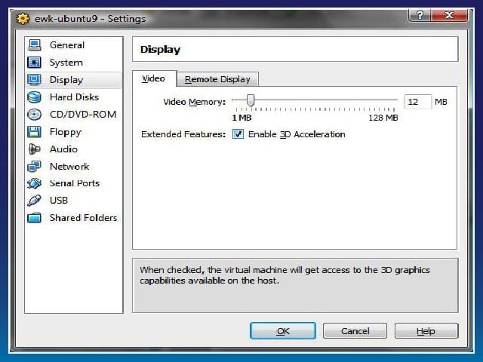Click the gear icon in title bar

(x=23, y=19)
